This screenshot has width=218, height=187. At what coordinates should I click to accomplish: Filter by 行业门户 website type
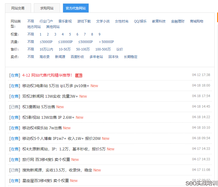tap(46, 21)
